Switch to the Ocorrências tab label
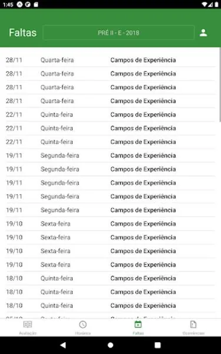Screen dimensions: 221x354 pos(193,333)
